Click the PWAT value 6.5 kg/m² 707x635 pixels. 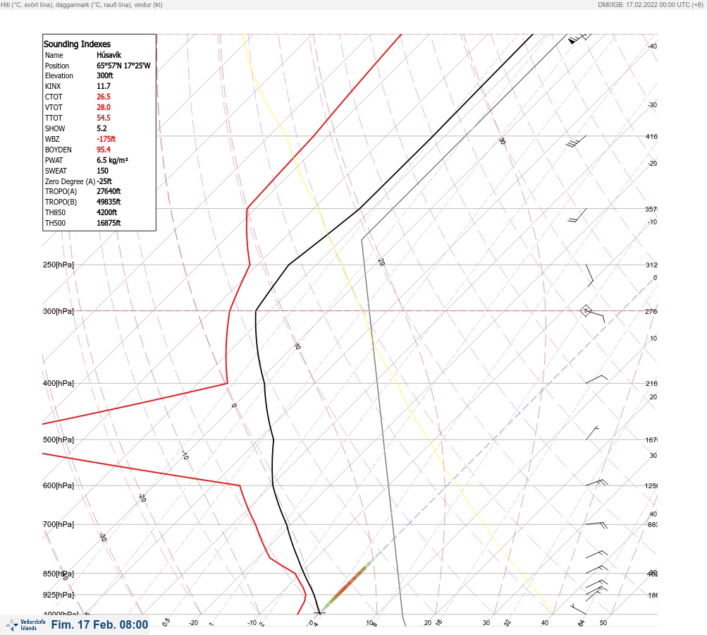[x=112, y=160]
